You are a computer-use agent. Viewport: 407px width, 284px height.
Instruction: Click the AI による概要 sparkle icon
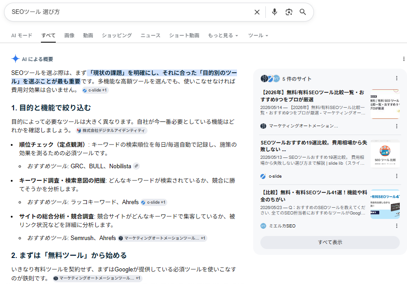point(15,59)
